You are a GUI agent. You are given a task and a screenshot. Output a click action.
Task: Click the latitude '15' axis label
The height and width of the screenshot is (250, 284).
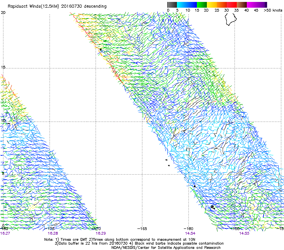tap(3, 67)
